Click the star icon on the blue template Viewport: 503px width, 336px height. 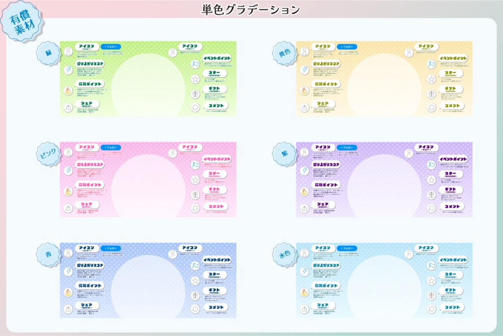pyautogui.click(x=195, y=280)
